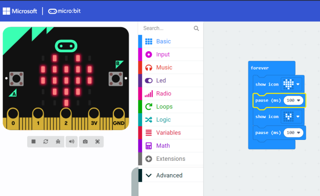Take a simulator screenshot with camera icon

click(85, 142)
